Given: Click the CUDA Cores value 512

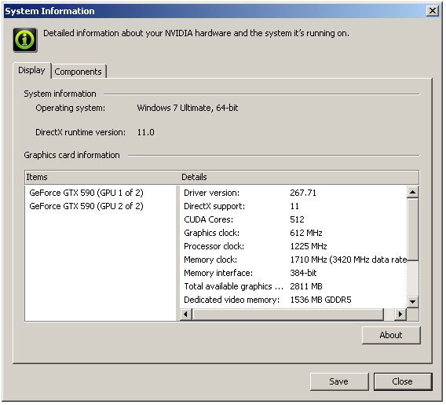Looking at the screenshot, I should tap(297, 219).
